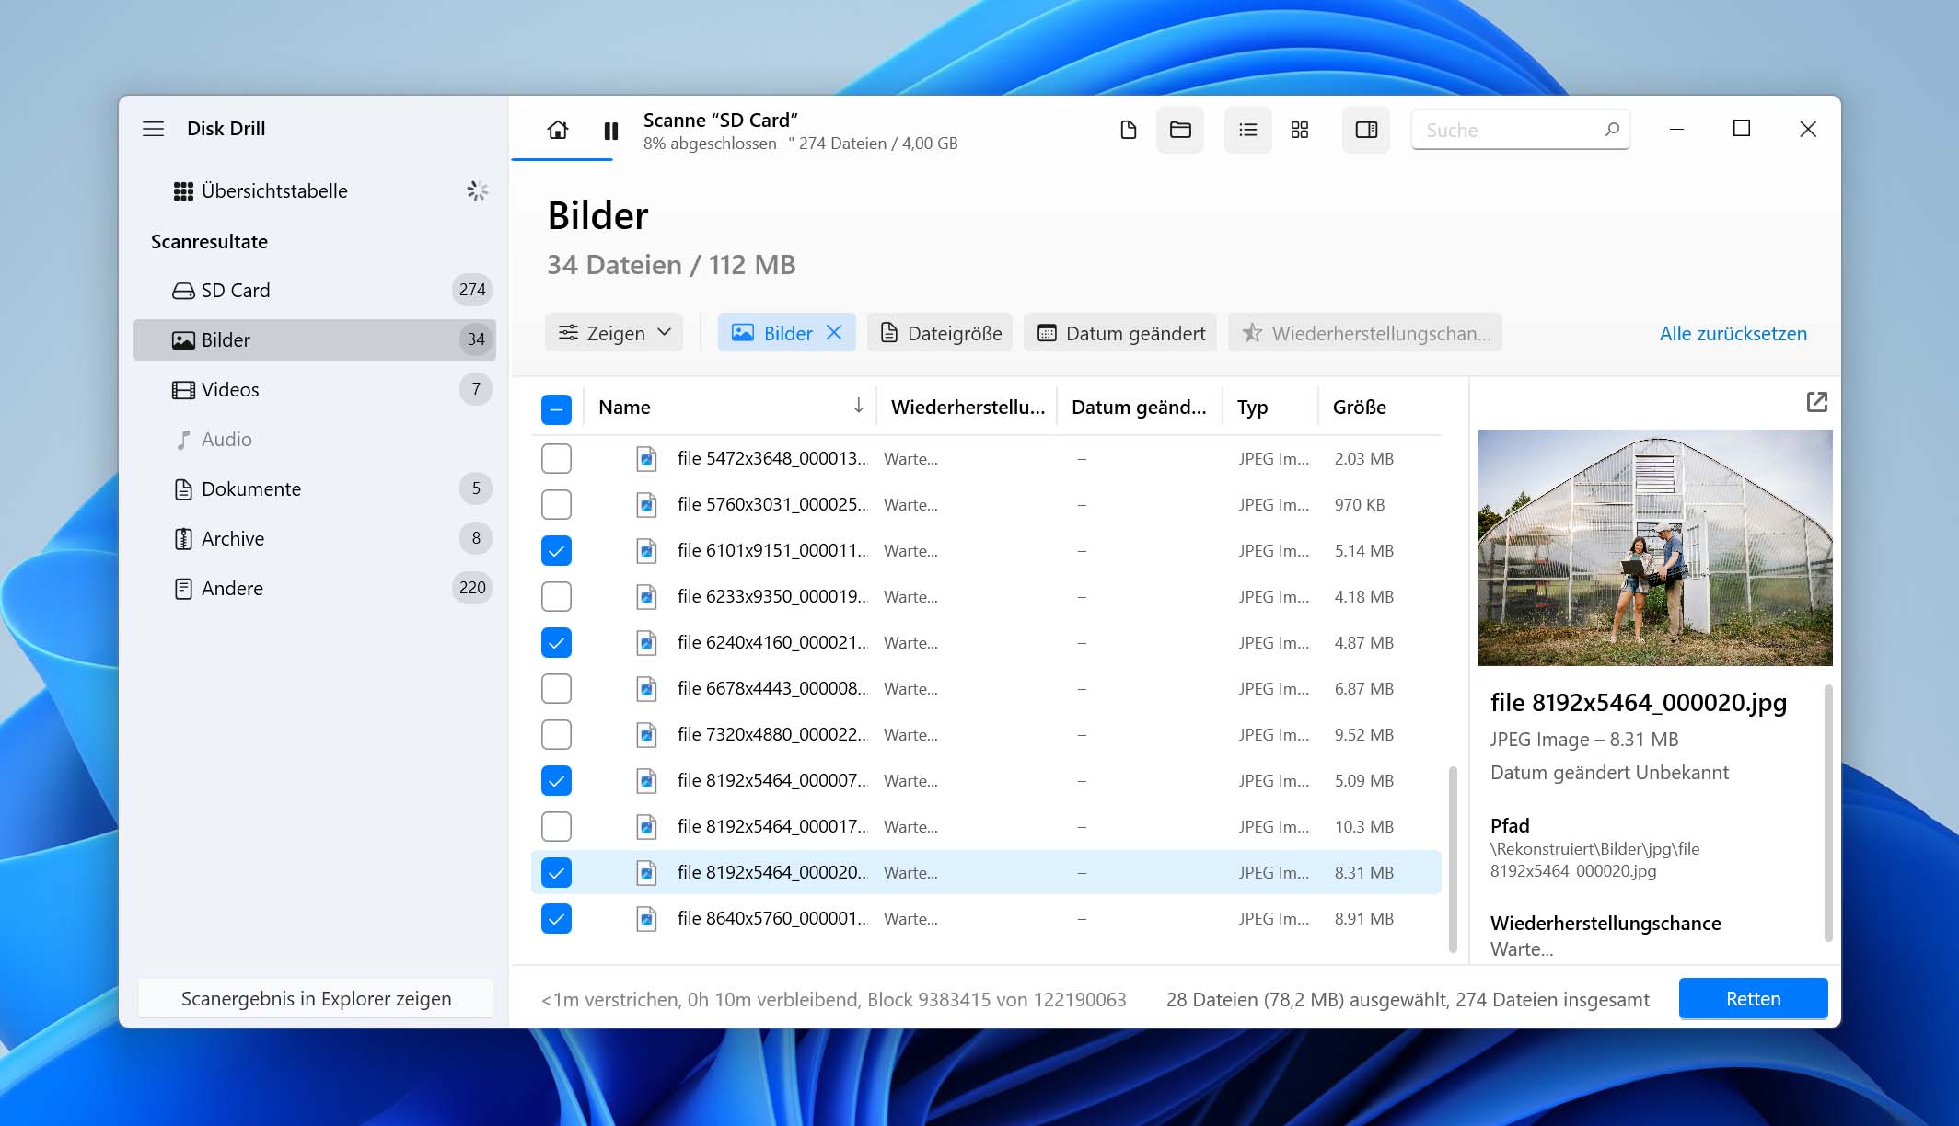1959x1126 pixels.
Task: Check file 6678x4443_000008 checkbox
Action: 556,689
